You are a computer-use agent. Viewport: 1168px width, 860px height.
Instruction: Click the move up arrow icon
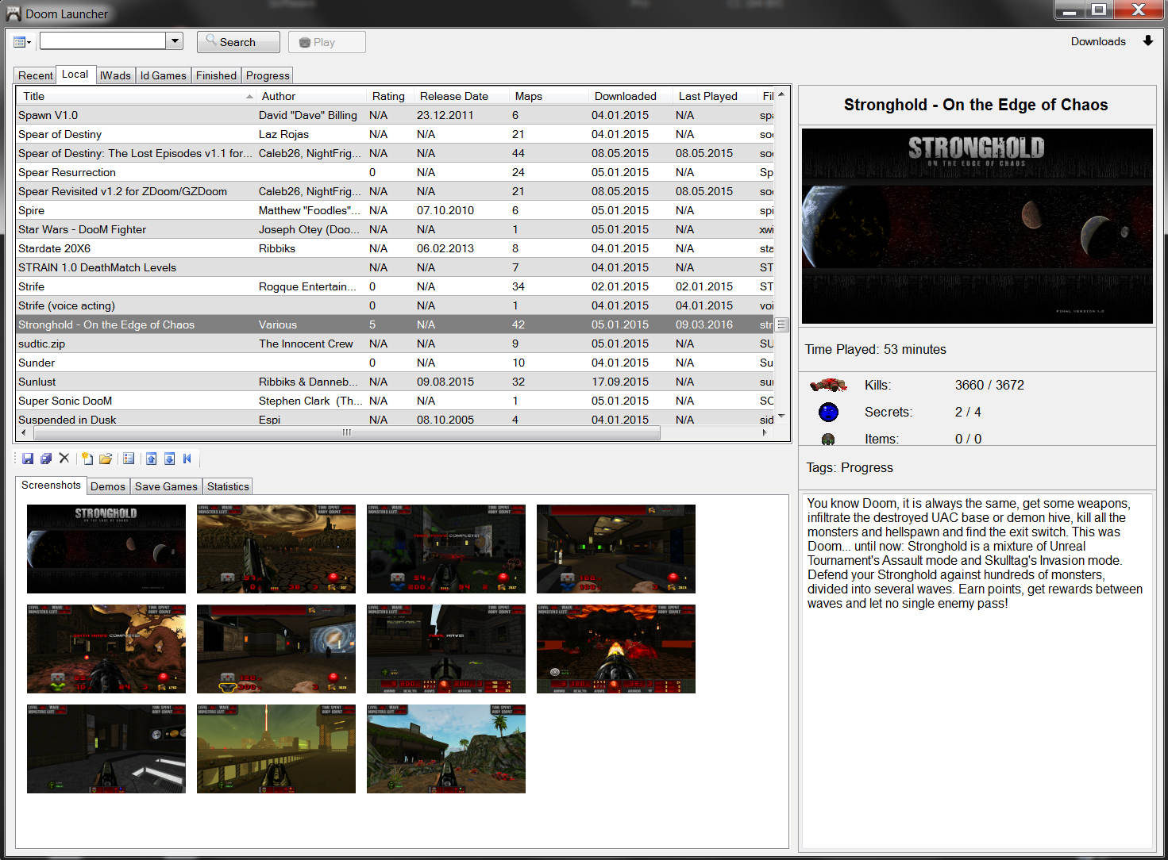click(151, 459)
